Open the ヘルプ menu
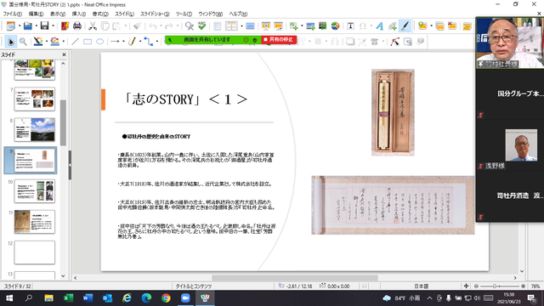 click(238, 14)
